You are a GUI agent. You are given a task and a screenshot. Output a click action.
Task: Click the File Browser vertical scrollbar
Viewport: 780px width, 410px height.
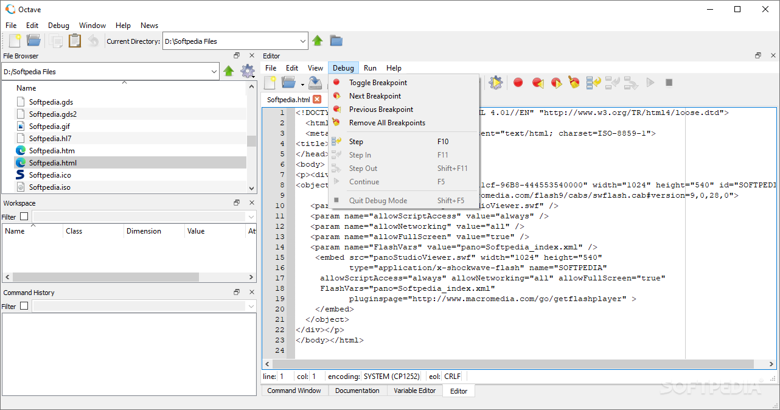(251, 141)
